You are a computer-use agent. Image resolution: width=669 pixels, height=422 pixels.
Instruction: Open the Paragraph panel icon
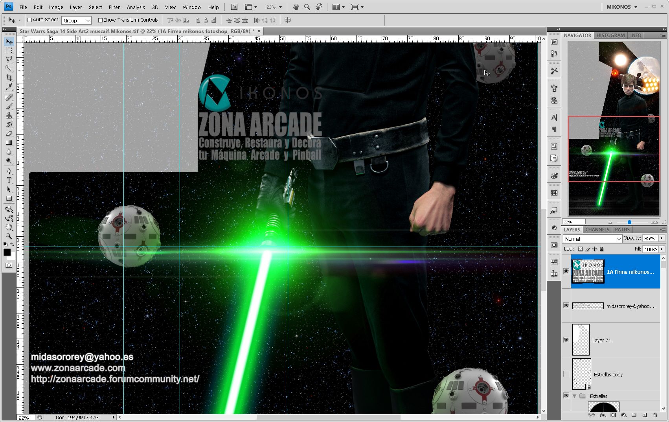click(x=554, y=129)
